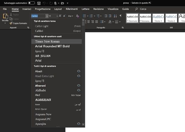Viewport: 185px width, 132px height.
Task: Select the AR JULIAN font
Action: [x=56, y=56]
